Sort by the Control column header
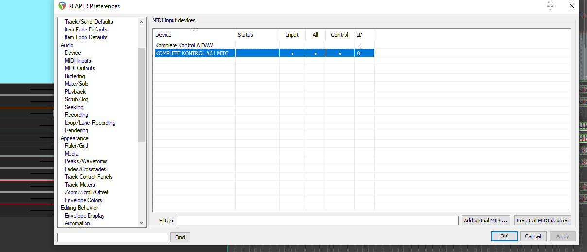 tap(340, 35)
